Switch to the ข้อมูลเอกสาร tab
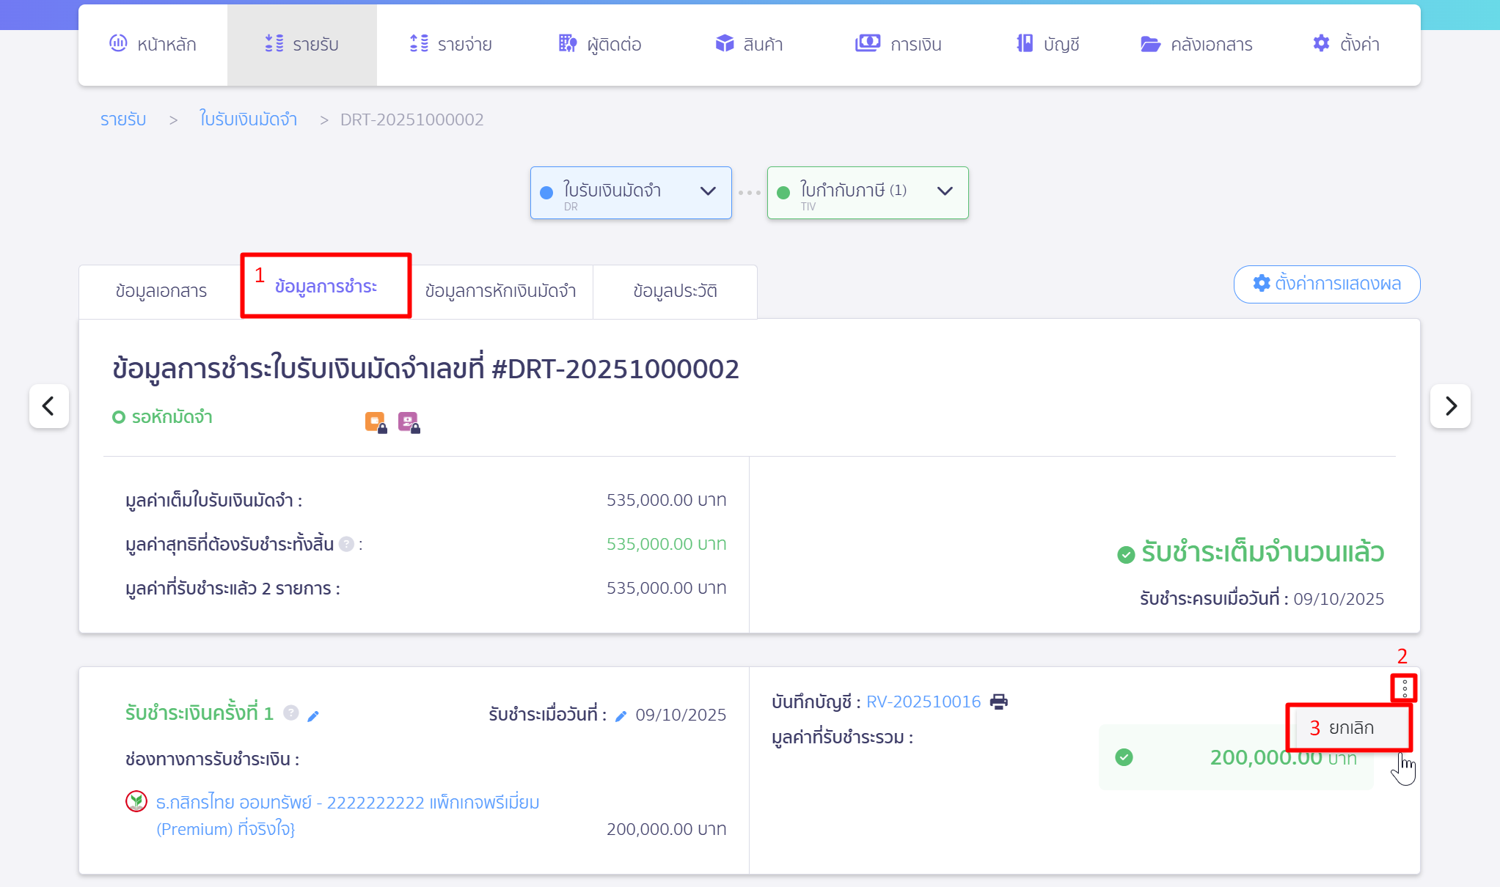The image size is (1500, 887). point(161,291)
